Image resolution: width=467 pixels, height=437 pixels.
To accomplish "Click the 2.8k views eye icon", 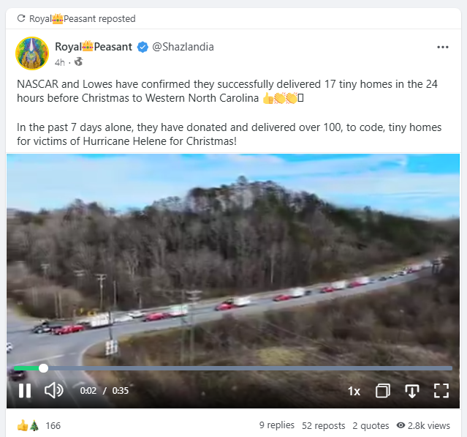I will click(x=401, y=425).
